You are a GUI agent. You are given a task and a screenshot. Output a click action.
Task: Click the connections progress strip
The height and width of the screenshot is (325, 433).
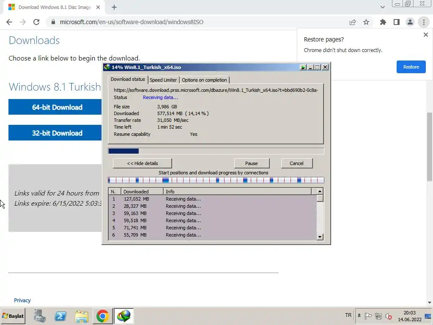216,180
